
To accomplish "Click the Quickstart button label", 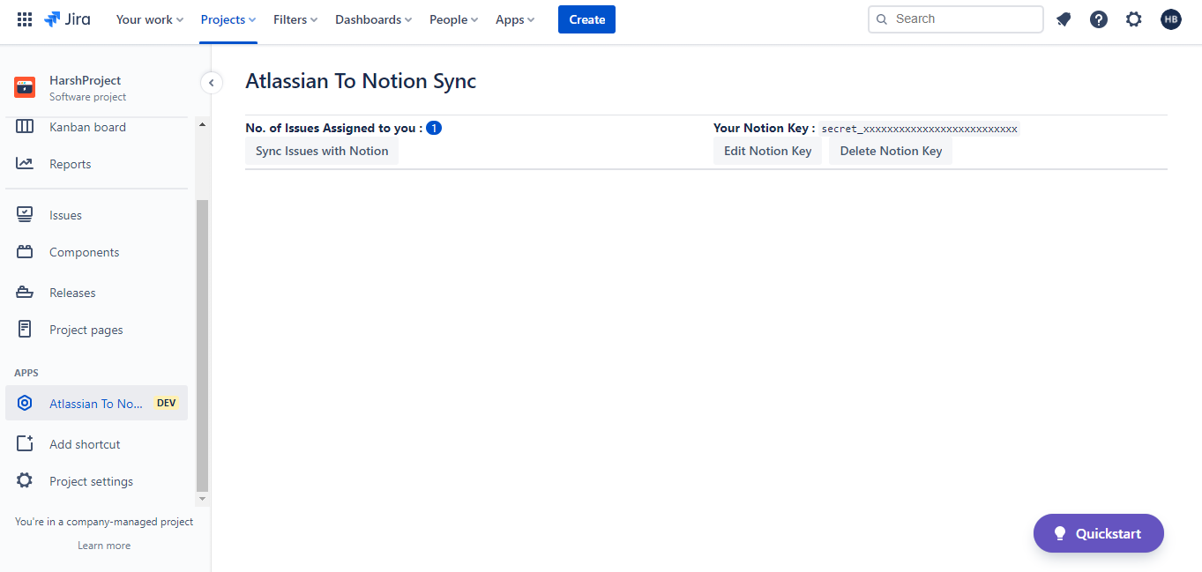I will click(1108, 533).
